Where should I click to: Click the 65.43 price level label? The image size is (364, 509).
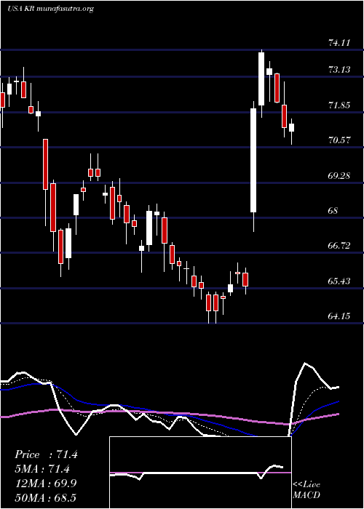tap(340, 281)
